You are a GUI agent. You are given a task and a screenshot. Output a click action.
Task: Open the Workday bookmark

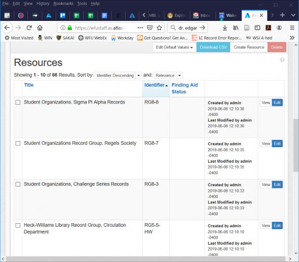coord(122,38)
